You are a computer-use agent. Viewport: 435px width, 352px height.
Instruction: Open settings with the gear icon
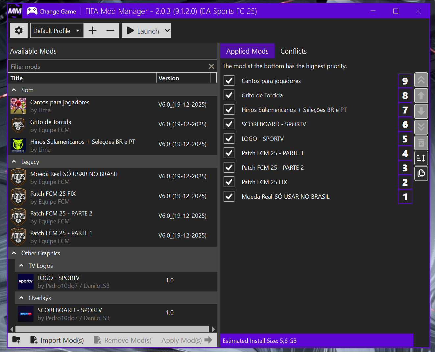click(x=19, y=31)
